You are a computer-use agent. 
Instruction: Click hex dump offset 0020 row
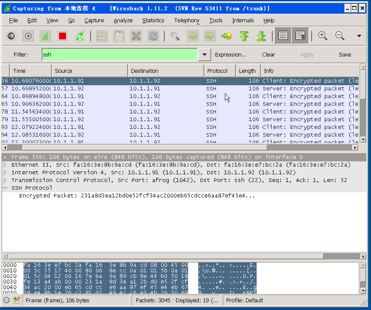pos(130,276)
